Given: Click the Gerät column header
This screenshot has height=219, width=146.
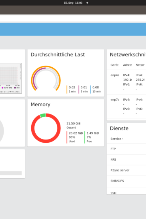Looking at the screenshot, I should pos(114,65).
